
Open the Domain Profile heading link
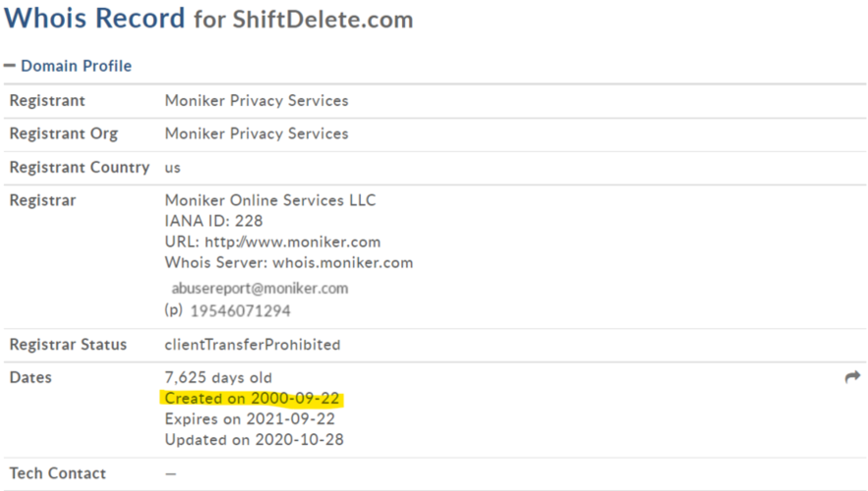77,66
